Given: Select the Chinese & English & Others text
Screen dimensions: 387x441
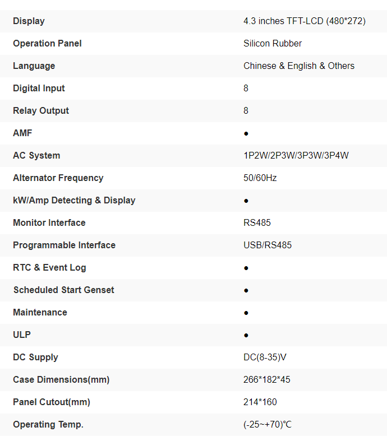Looking at the screenshot, I should point(298,66).
